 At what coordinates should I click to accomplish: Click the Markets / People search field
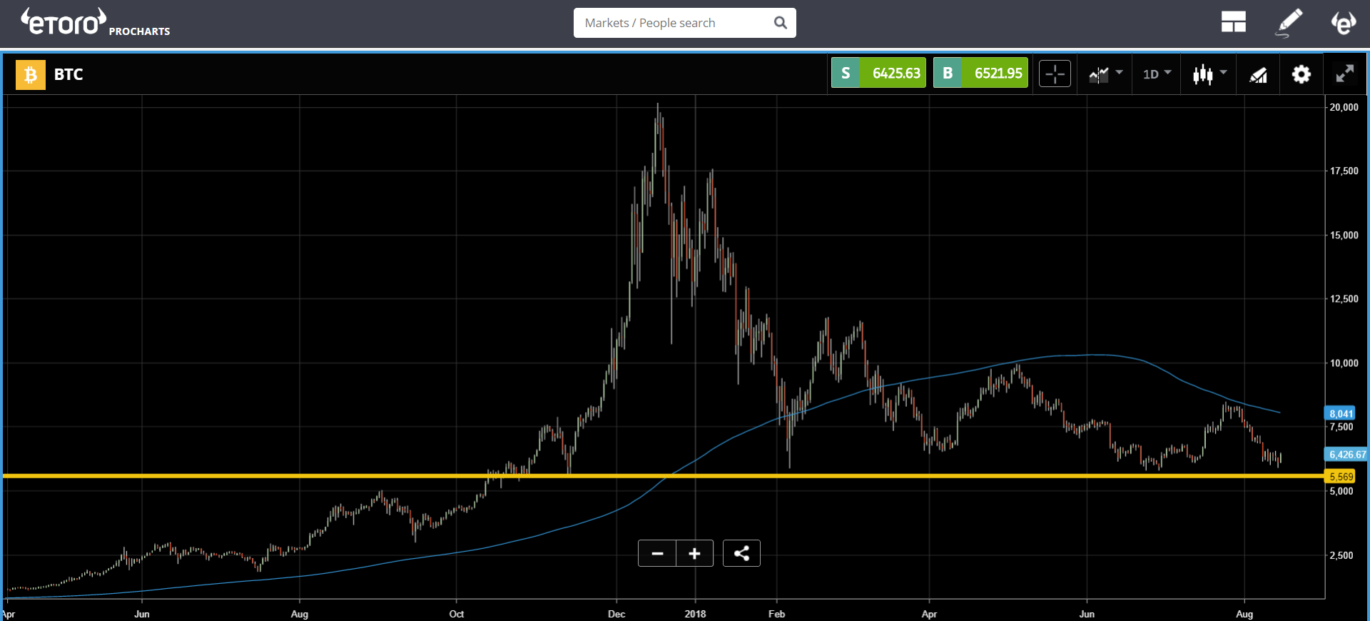[674, 23]
